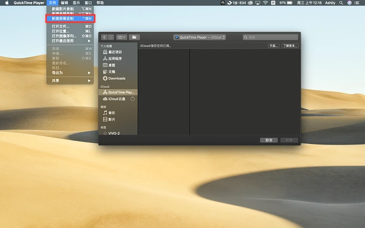Select iCloud 云盘 in the sidebar
Image resolution: width=365 pixels, height=228 pixels.
pos(118,99)
